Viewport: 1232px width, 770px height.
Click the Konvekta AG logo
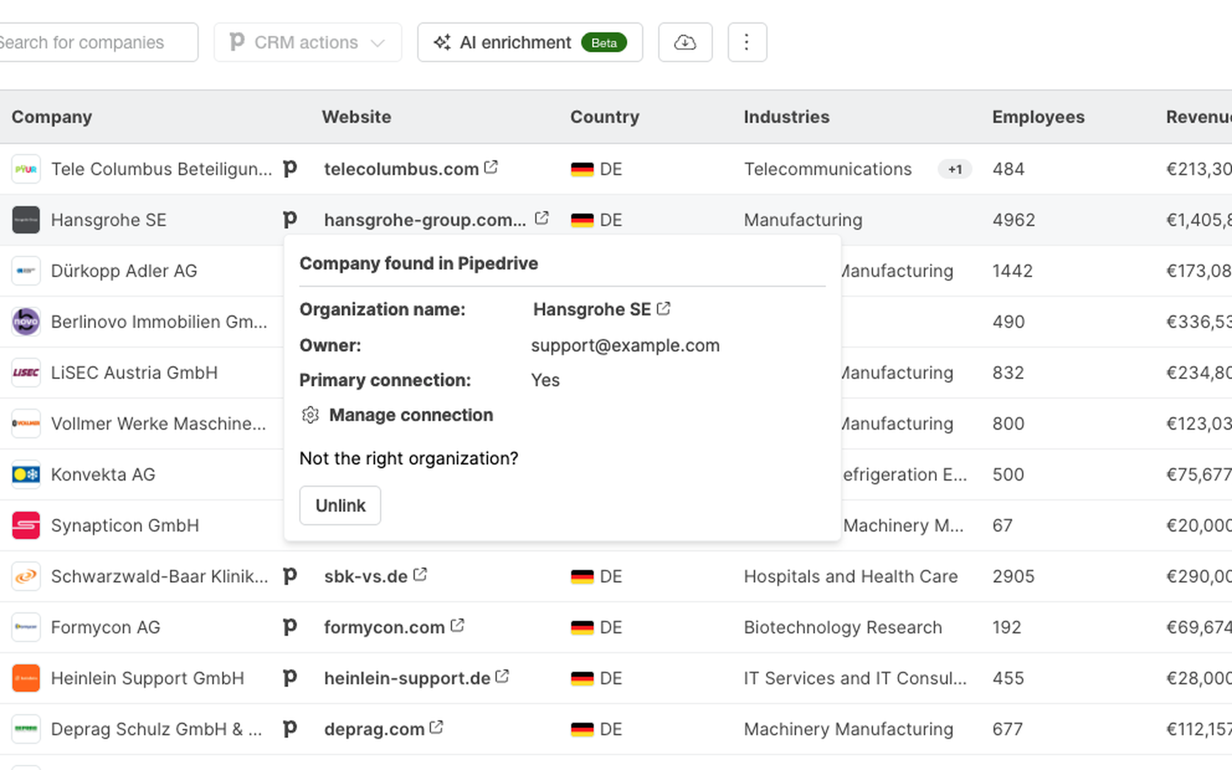tap(26, 474)
